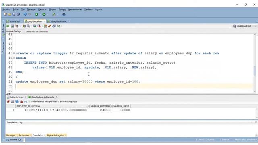Viewport: 258px width, 145px height.
Task: Open the Ventana menu
Action: point(88,10)
